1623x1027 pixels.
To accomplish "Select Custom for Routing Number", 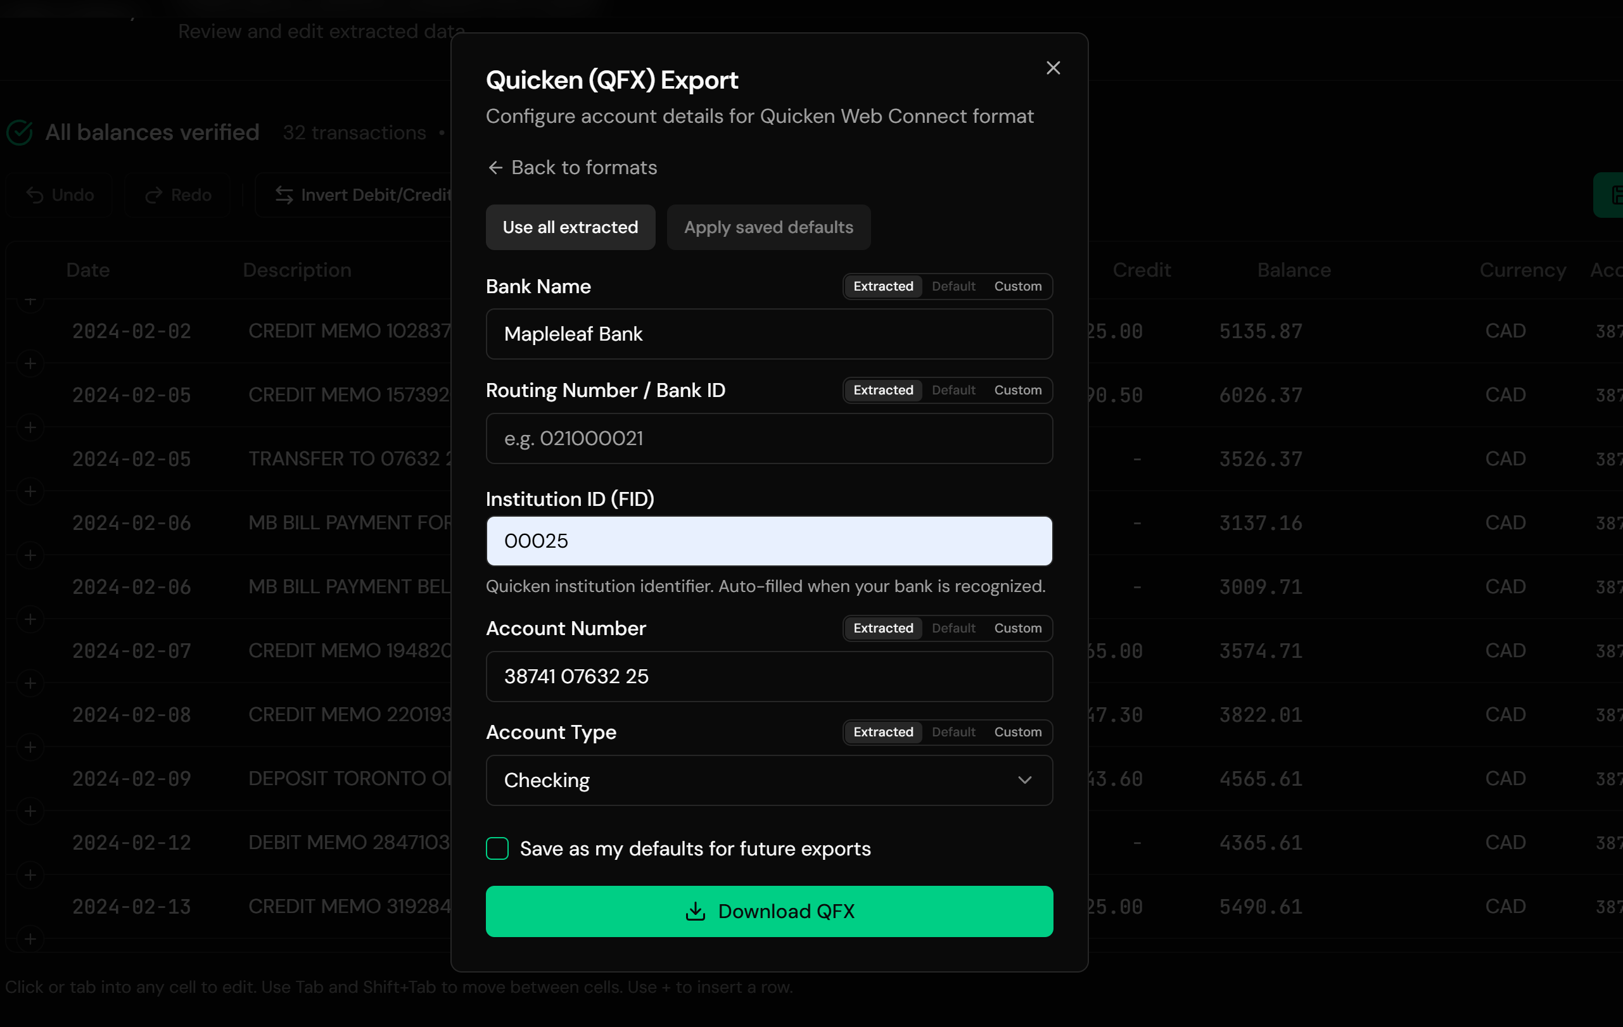I will 1018,390.
